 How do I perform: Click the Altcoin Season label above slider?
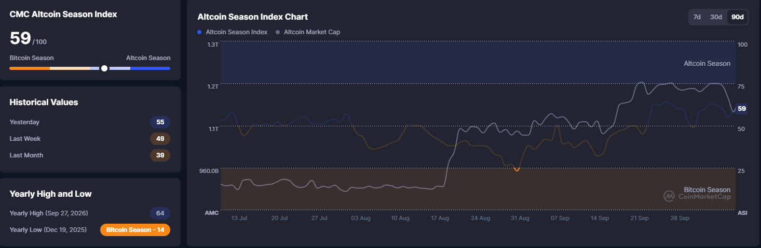(148, 58)
